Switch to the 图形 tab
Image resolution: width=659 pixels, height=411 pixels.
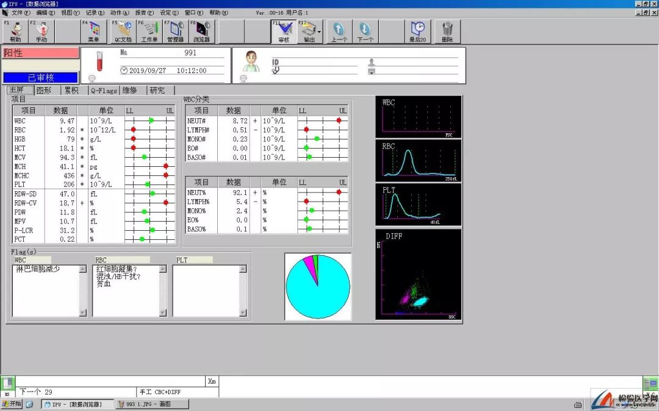(44, 90)
